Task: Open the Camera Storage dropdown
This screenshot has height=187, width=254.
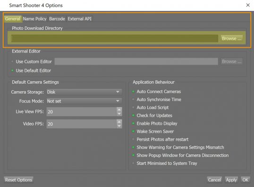Action: [84, 92]
